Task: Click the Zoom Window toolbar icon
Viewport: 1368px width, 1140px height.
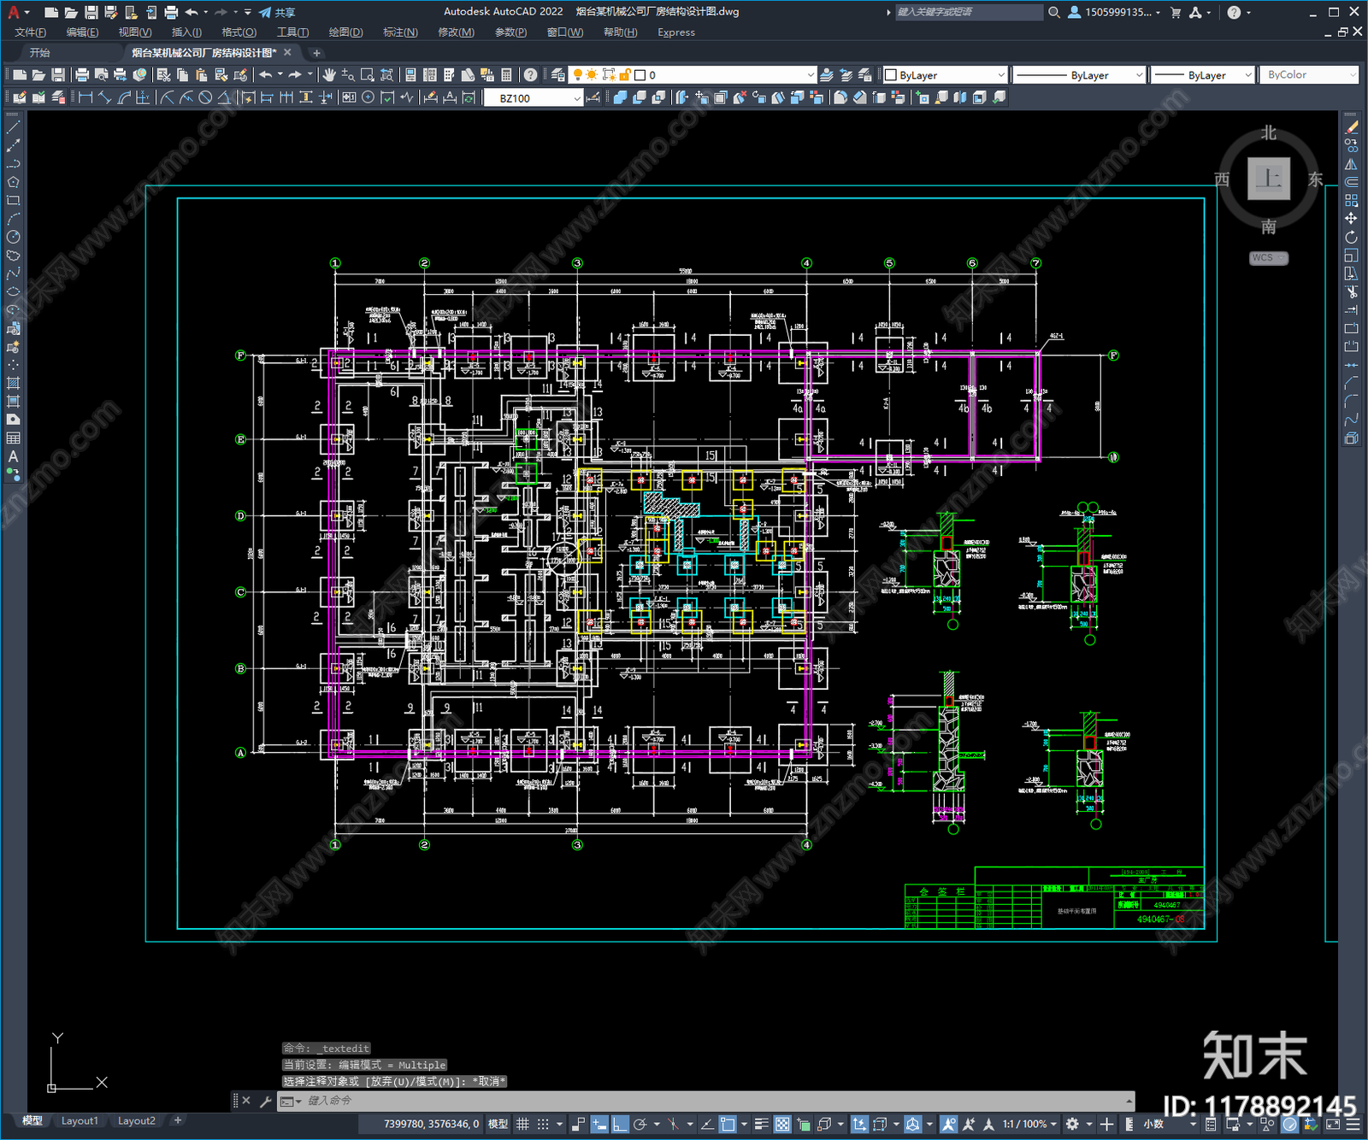Action: pyautogui.click(x=368, y=75)
